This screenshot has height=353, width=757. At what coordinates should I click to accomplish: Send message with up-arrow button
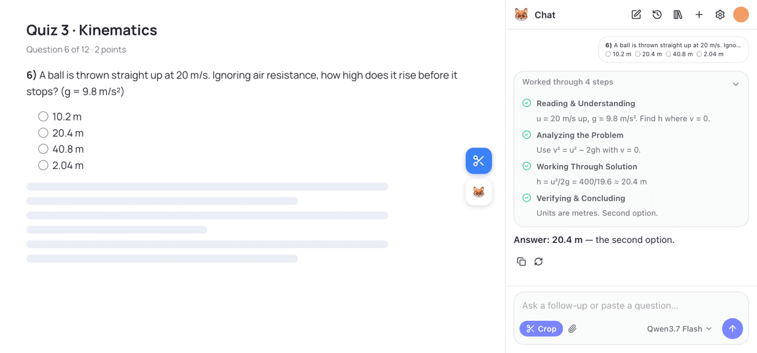coord(732,329)
